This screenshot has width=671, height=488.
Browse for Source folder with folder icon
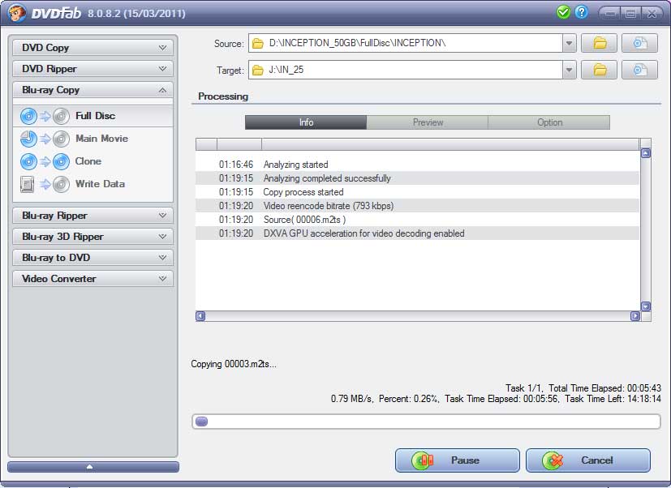pyautogui.click(x=599, y=43)
